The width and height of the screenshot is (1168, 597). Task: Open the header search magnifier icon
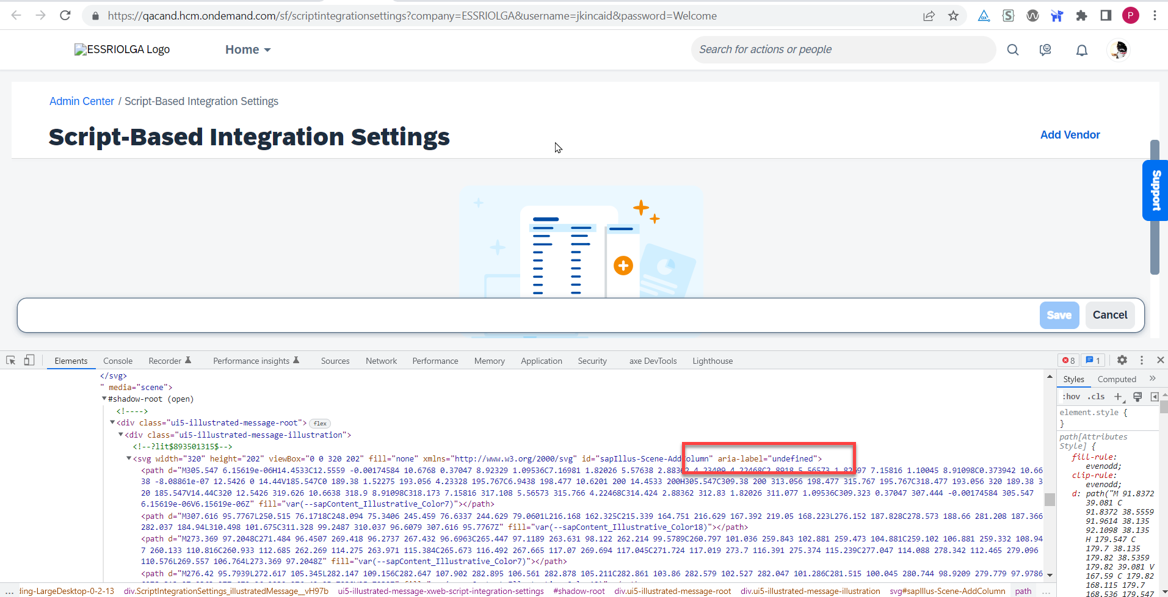click(x=1013, y=49)
